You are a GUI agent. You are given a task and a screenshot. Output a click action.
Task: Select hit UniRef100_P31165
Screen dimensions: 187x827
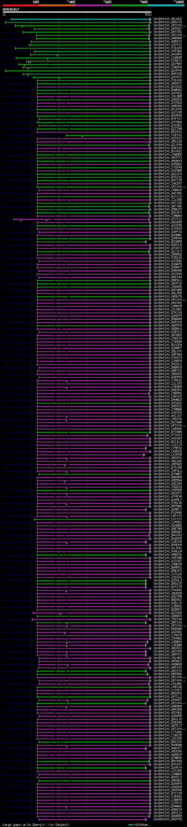pyautogui.click(x=168, y=48)
